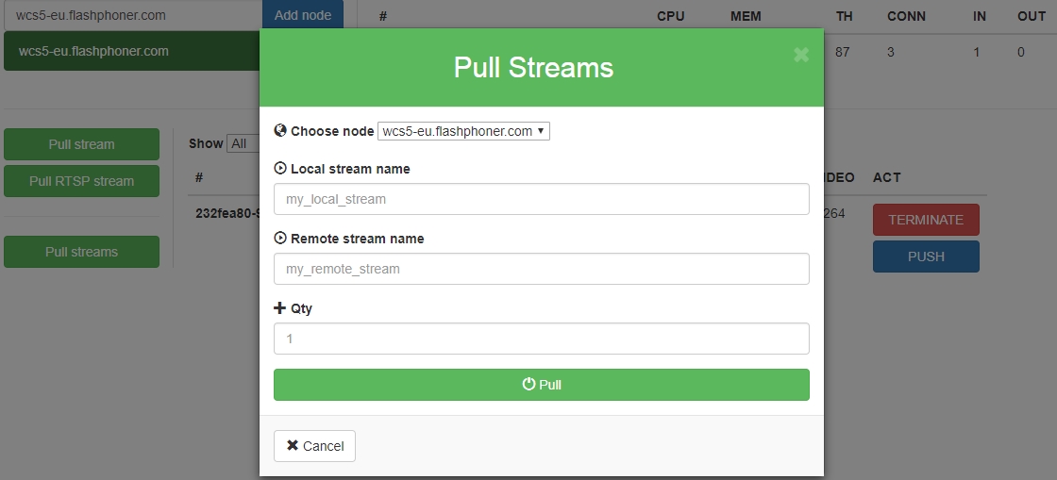
Task: Open the Choose node dropdown
Action: tap(463, 131)
